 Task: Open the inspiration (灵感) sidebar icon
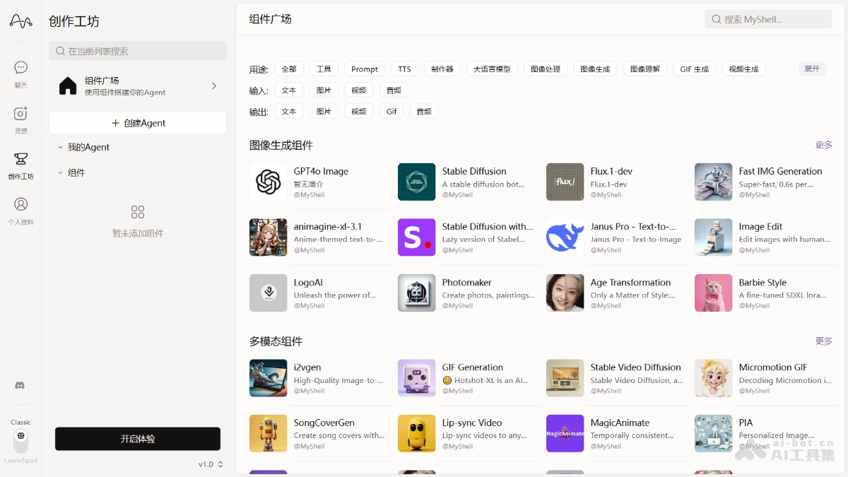point(20,114)
